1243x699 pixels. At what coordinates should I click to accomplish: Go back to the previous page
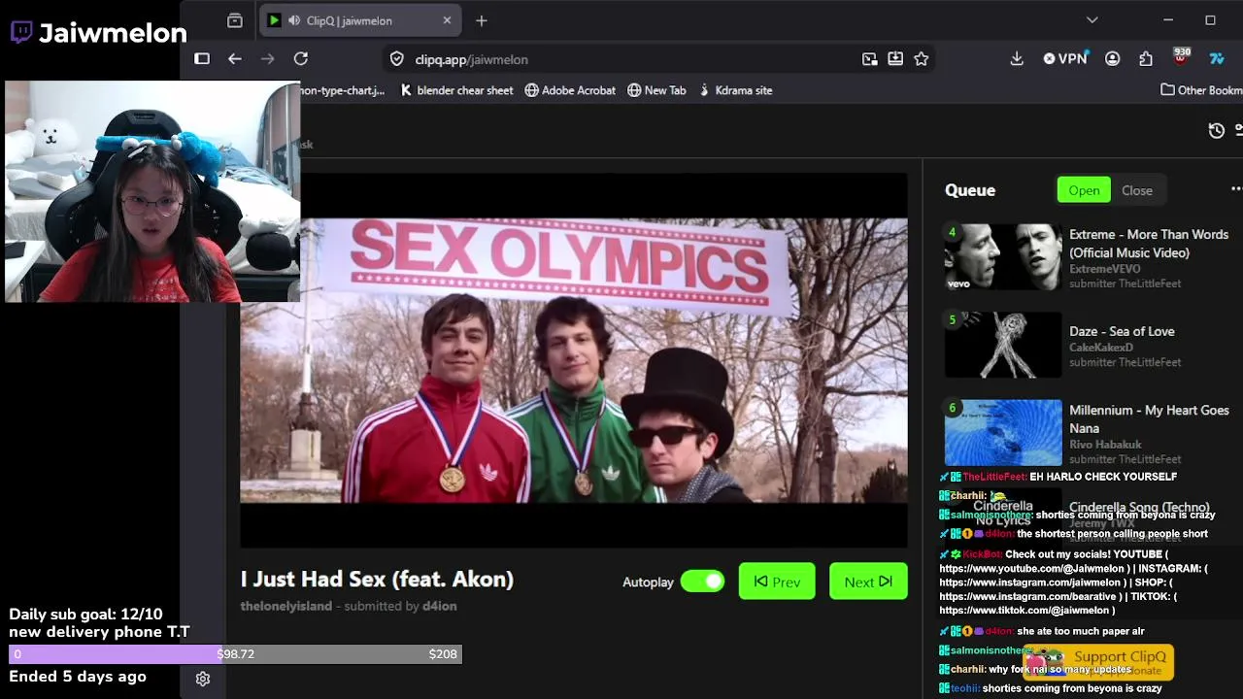coord(235,59)
